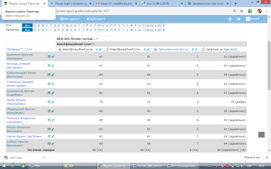Open grade report icon for Рекша Вадим

tap(49, 137)
